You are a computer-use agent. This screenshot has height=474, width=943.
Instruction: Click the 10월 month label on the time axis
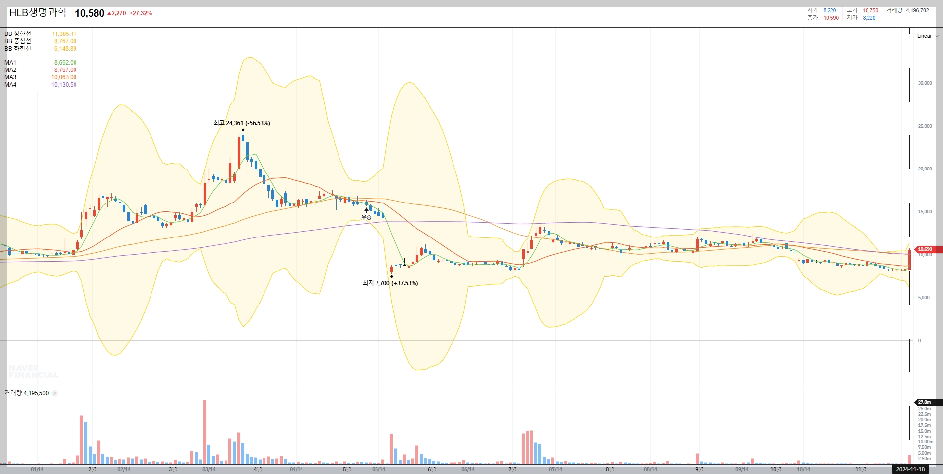tap(776, 469)
